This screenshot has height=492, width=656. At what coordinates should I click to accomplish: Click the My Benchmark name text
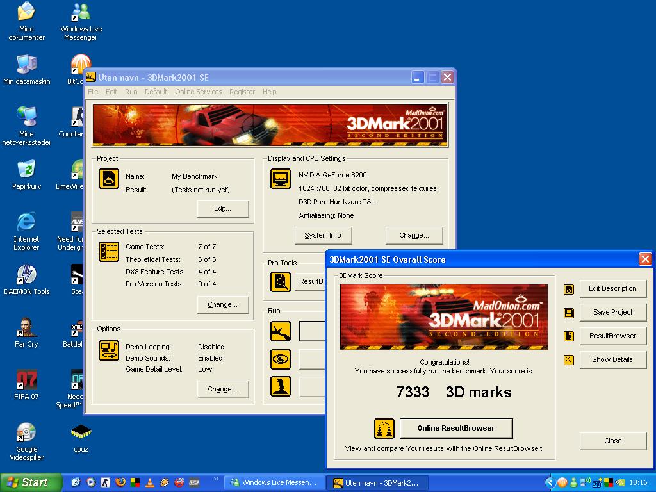point(195,177)
